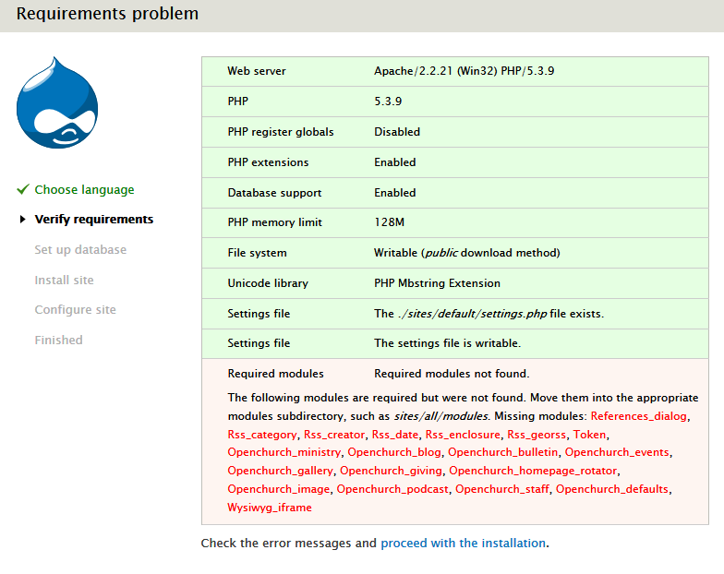Click the Requirements problem heading
The height and width of the screenshot is (574, 724).
click(x=107, y=14)
